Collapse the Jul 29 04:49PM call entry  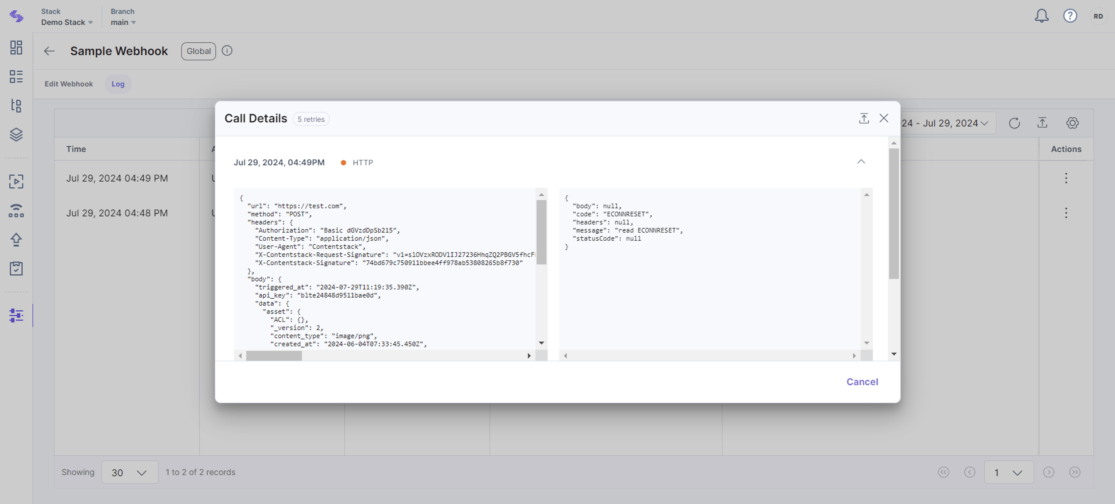[861, 162]
